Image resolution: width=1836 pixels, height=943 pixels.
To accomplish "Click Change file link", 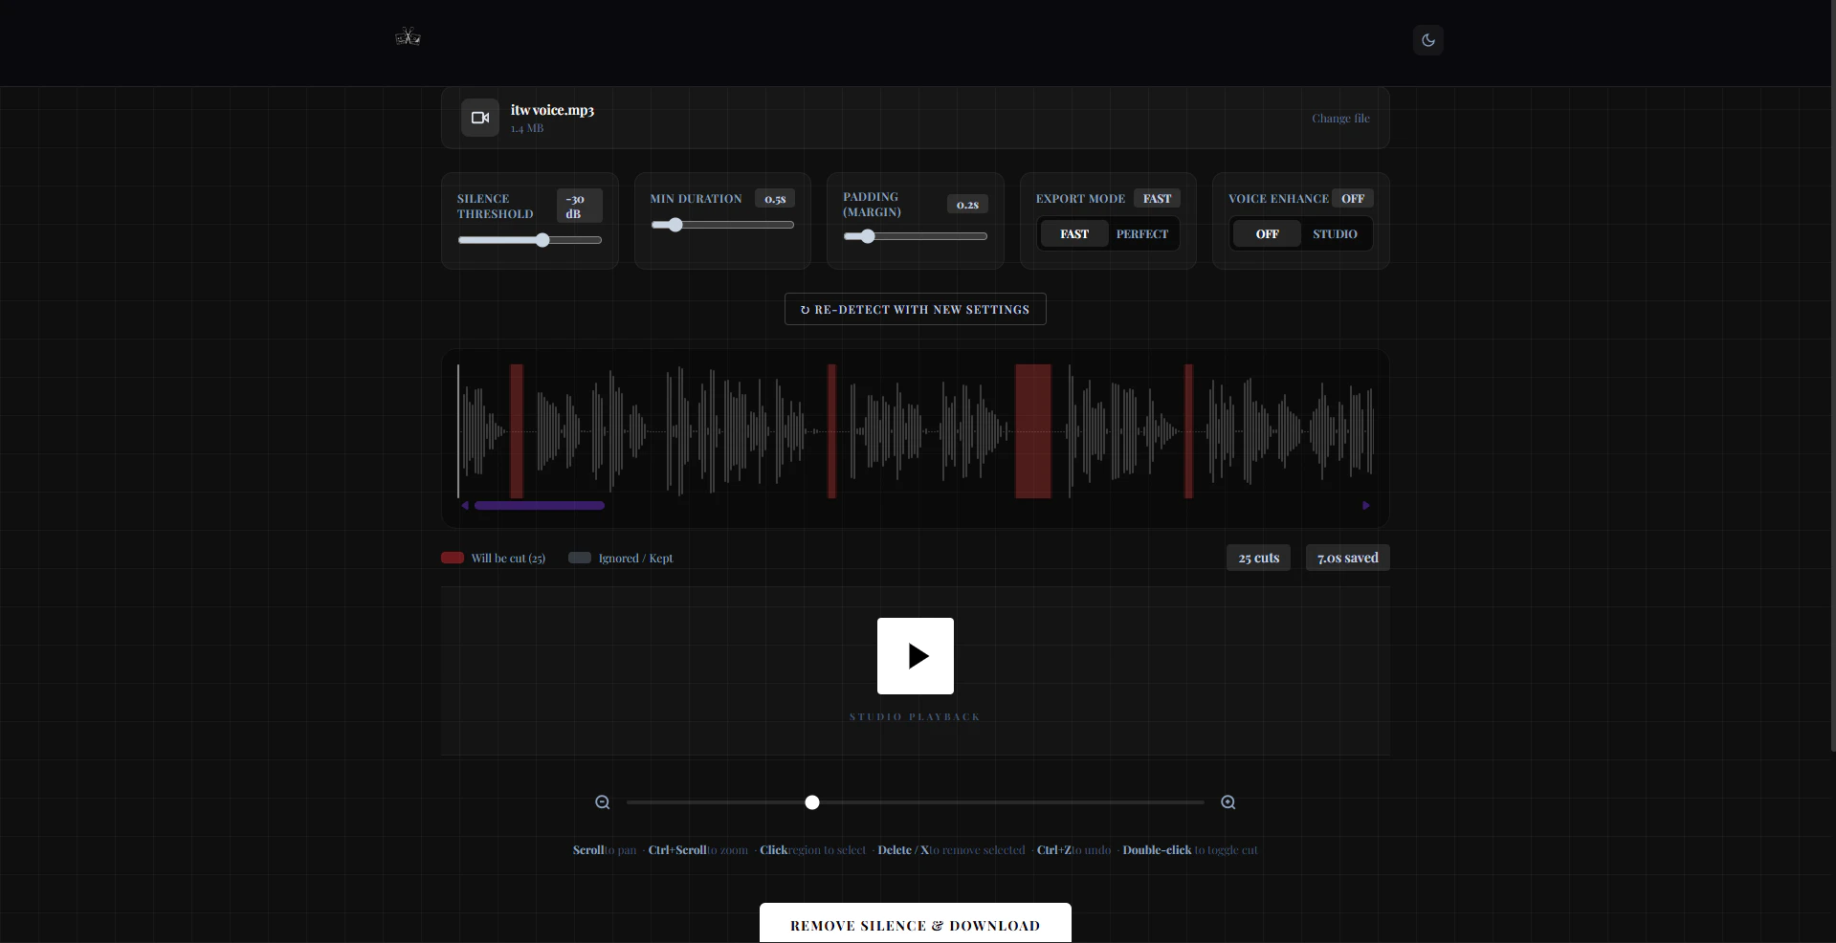I will 1340,119.
